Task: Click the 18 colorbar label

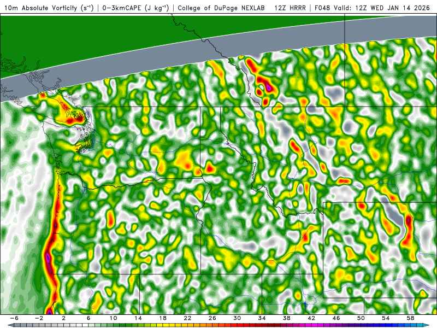Action: (163, 318)
